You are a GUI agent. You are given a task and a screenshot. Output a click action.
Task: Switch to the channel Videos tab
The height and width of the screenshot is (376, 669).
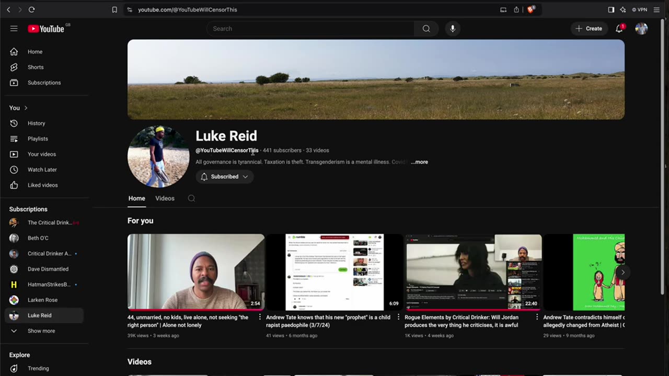(x=165, y=198)
